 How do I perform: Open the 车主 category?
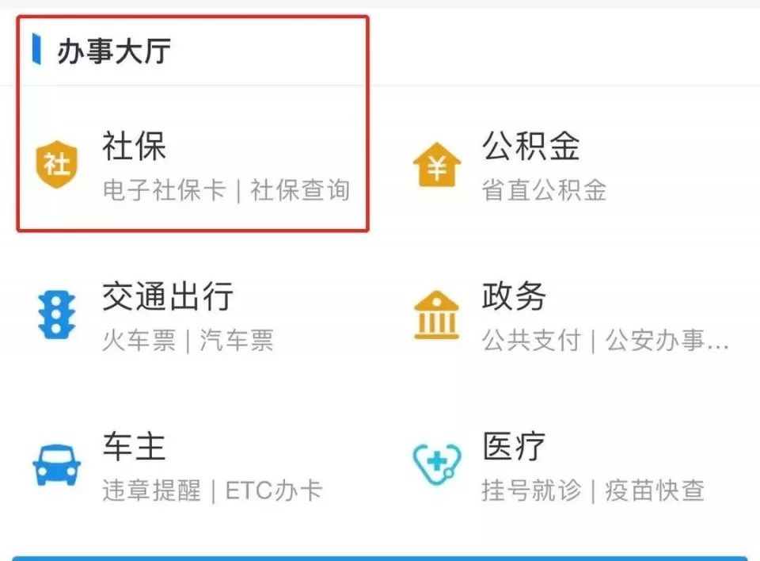coord(135,446)
